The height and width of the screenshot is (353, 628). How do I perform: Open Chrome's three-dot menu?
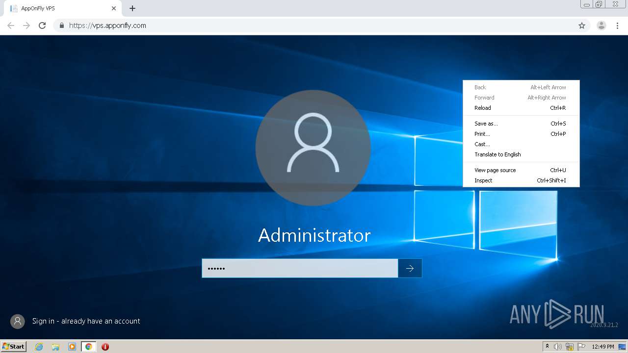(617, 25)
